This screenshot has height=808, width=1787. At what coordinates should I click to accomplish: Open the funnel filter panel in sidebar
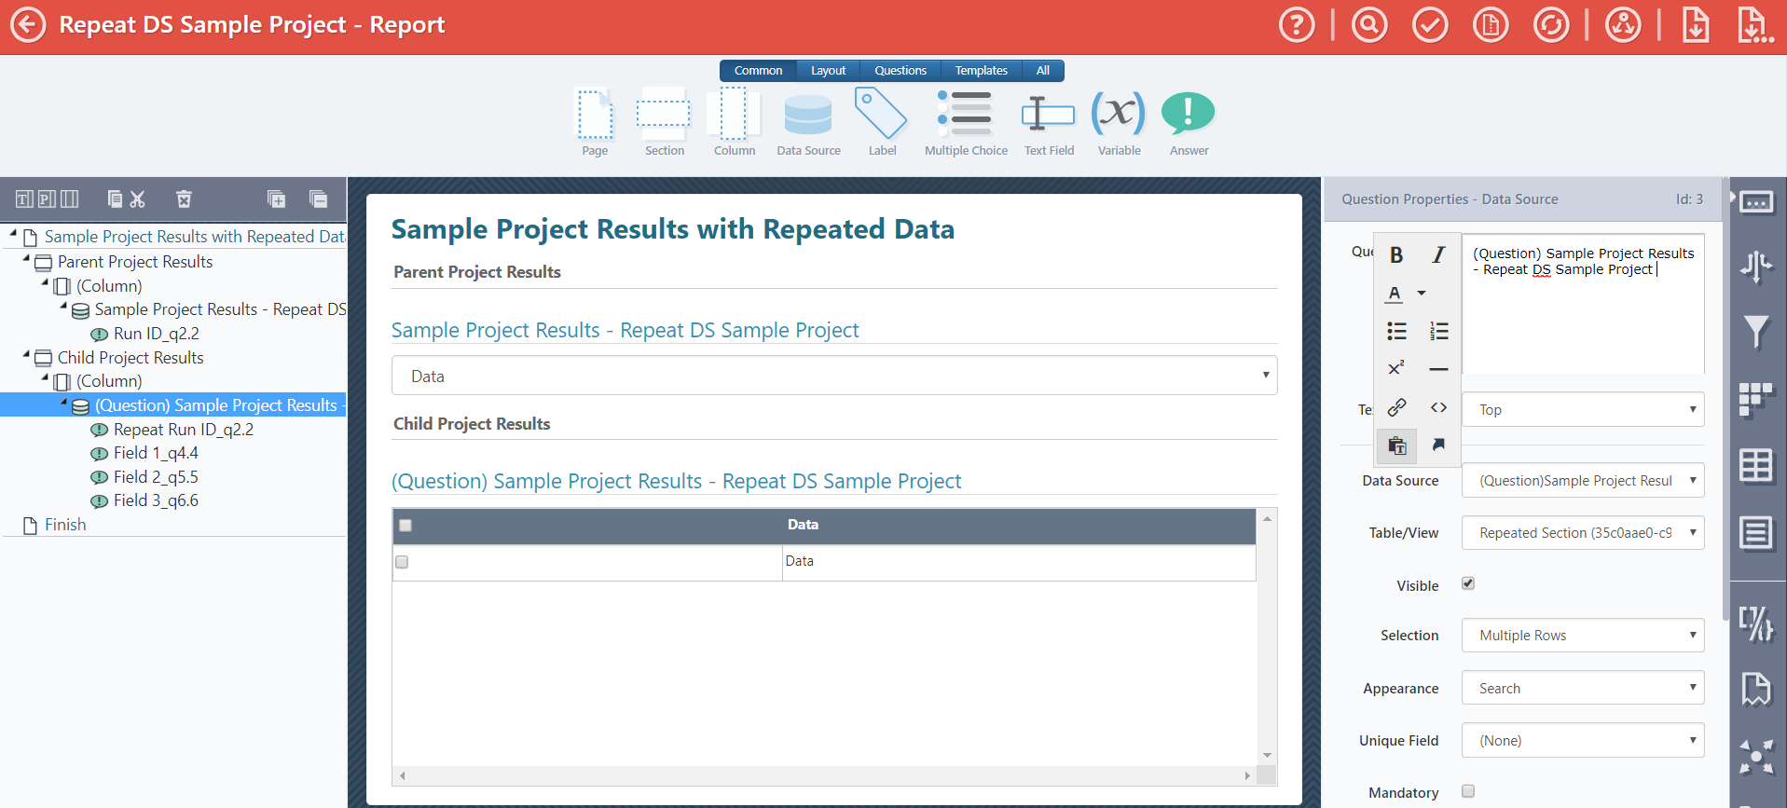click(1757, 331)
